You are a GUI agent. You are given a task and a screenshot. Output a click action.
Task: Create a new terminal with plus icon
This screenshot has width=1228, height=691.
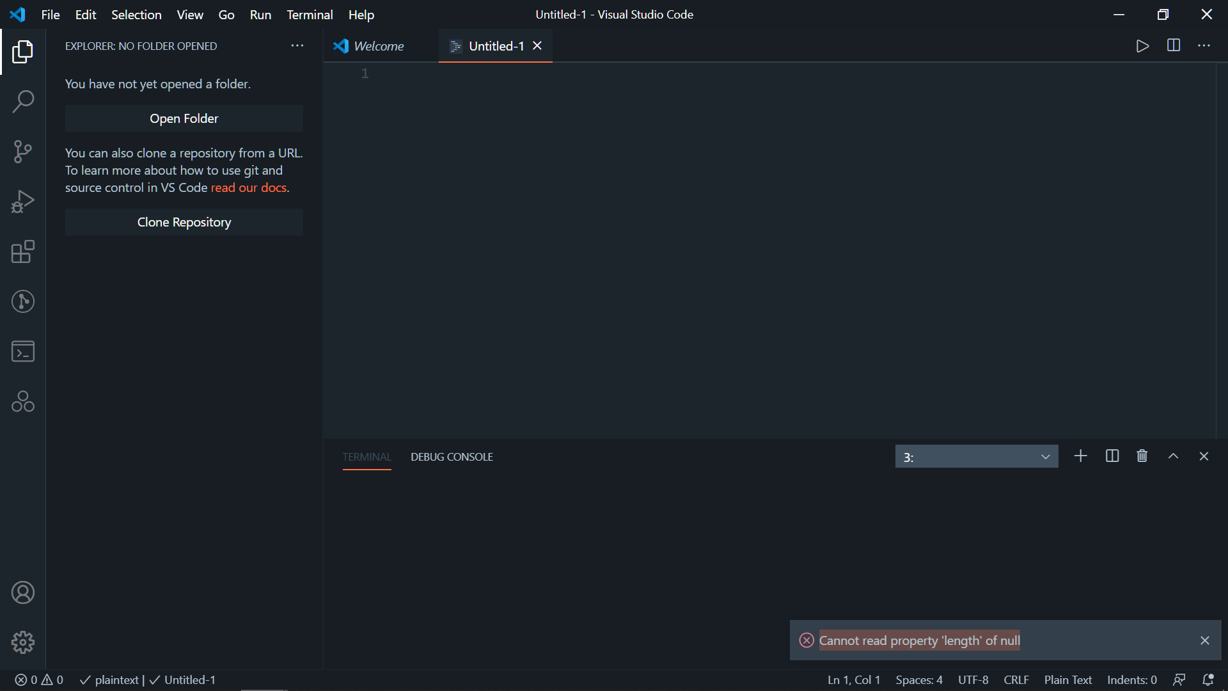[x=1081, y=456]
